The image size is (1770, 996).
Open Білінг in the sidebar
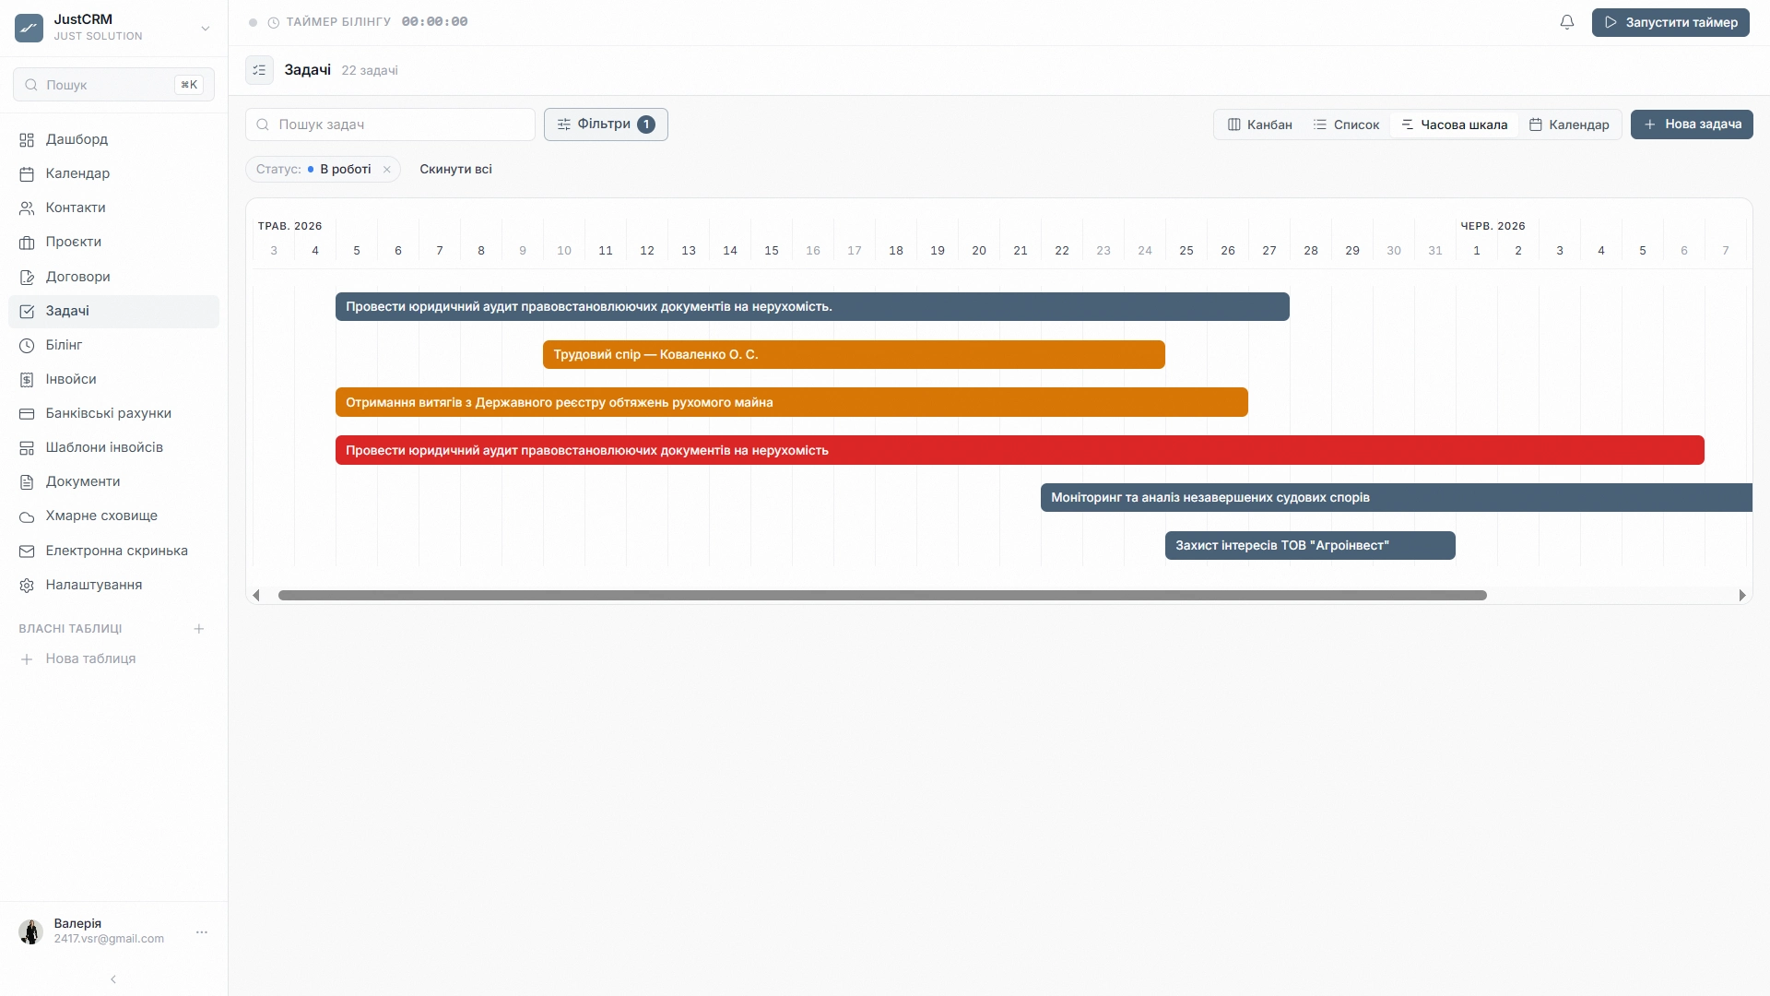(114, 345)
